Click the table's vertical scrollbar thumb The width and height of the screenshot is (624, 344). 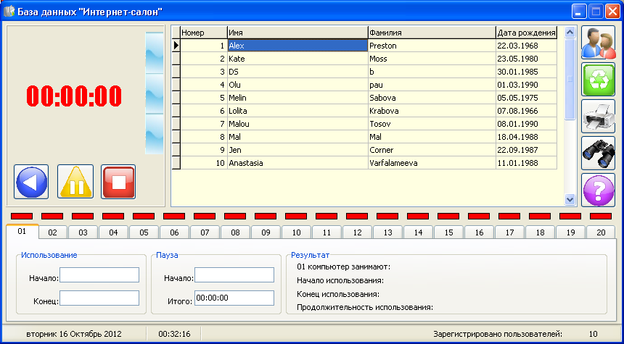[570, 79]
